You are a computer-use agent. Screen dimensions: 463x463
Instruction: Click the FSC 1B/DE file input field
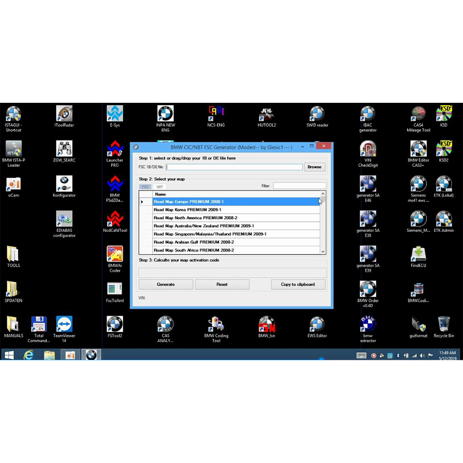pos(234,167)
